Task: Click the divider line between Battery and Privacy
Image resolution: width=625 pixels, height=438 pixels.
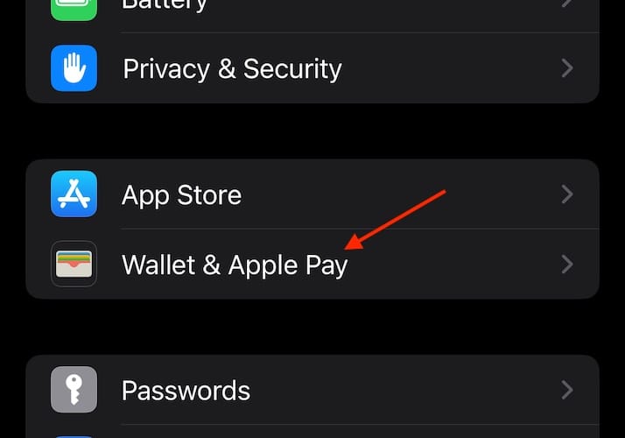Action: (x=360, y=32)
